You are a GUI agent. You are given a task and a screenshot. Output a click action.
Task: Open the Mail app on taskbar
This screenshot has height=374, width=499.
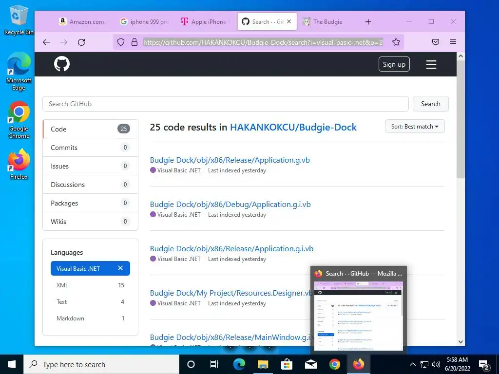[310, 364]
